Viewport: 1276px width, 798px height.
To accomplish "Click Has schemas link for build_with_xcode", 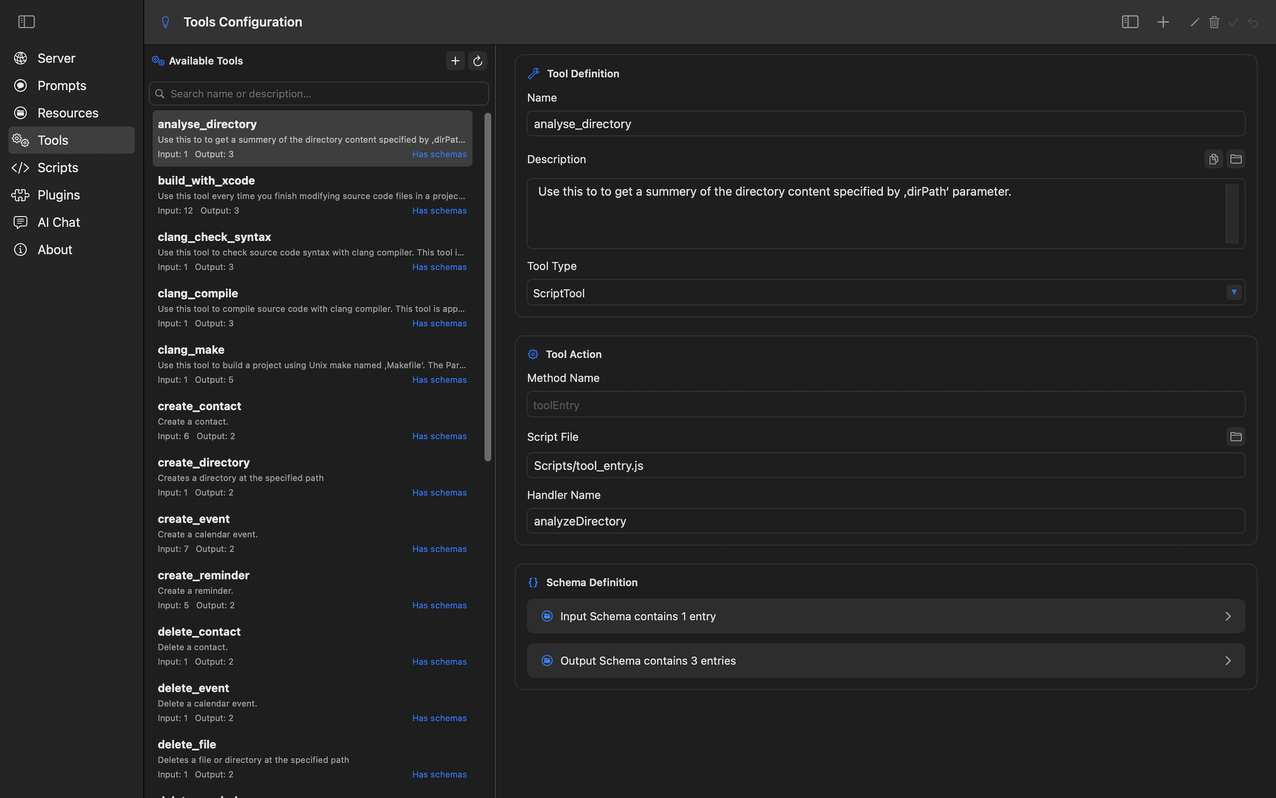I will [439, 210].
